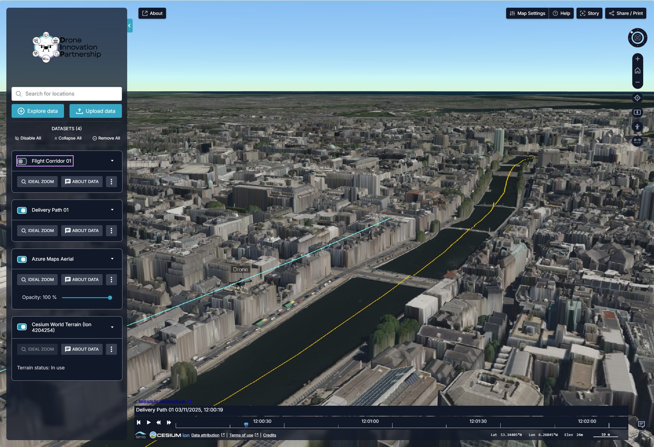654x447 pixels.
Task: Collapse the side panel arrow
Action: [130, 26]
